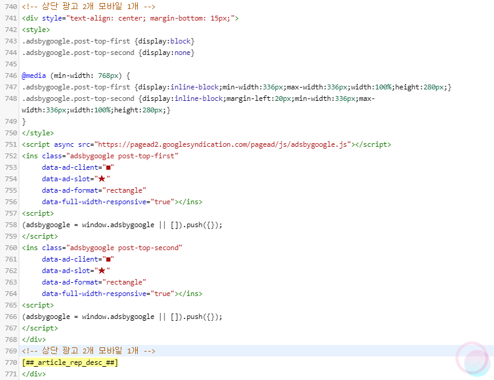Click @media keyword on line 746
Viewport: 494px width, 380px height.
[x=34, y=76]
